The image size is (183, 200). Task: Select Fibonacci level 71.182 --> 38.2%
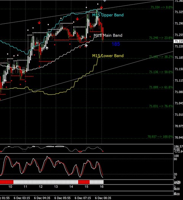point(161,56)
